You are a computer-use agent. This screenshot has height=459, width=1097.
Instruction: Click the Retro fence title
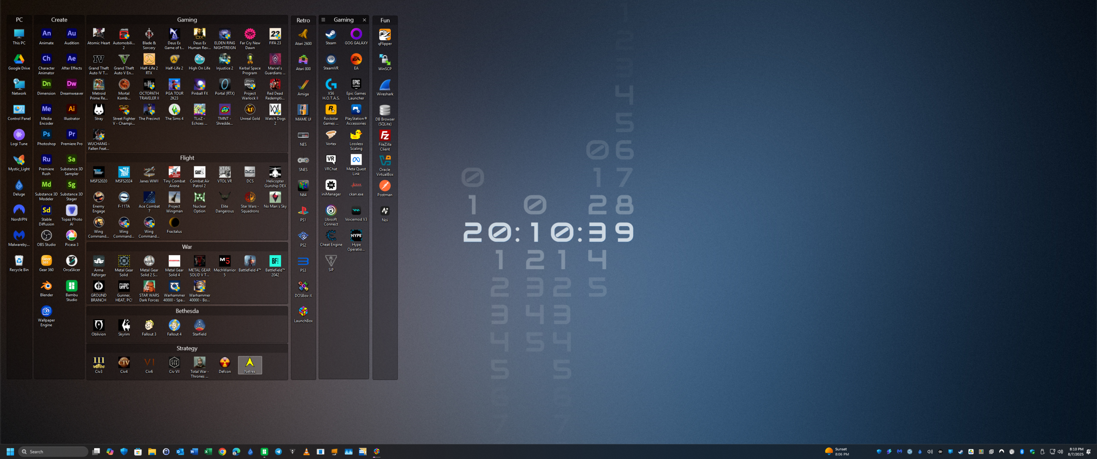[303, 20]
